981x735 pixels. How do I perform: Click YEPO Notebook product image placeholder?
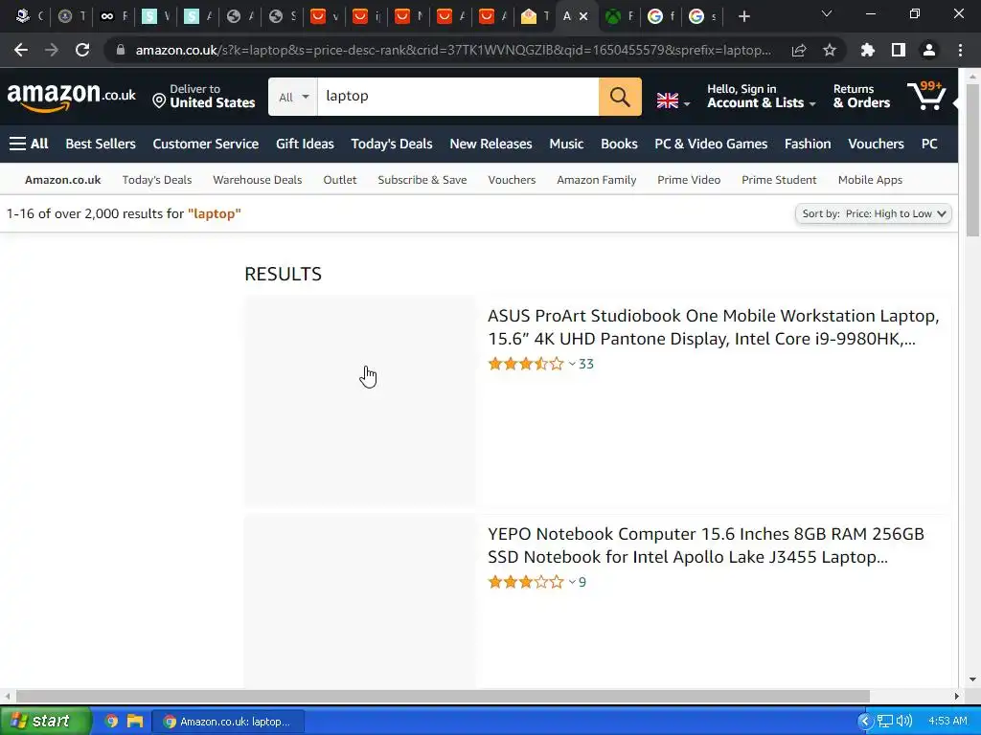tap(360, 601)
